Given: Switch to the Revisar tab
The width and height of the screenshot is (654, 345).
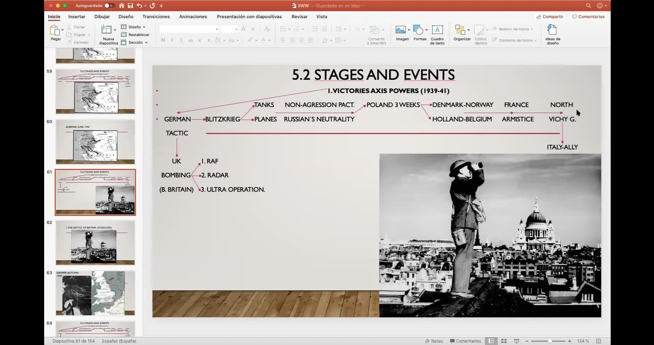Looking at the screenshot, I should pyautogui.click(x=299, y=16).
